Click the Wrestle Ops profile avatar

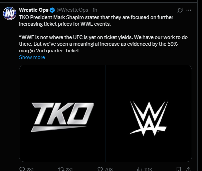pyautogui.click(x=9, y=14)
